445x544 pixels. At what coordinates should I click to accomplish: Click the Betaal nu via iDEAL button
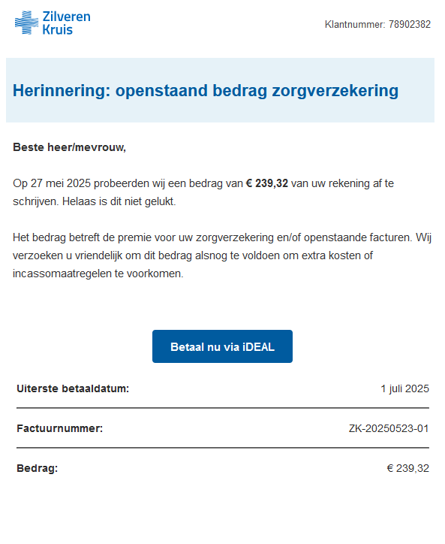coord(222,346)
